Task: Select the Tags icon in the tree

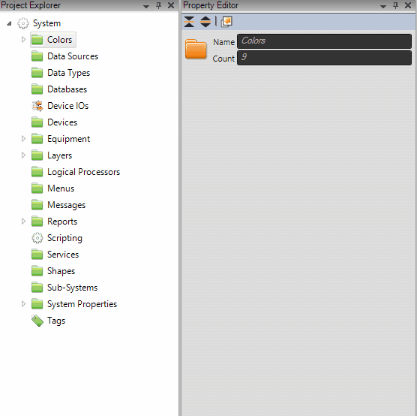Action: click(x=37, y=321)
